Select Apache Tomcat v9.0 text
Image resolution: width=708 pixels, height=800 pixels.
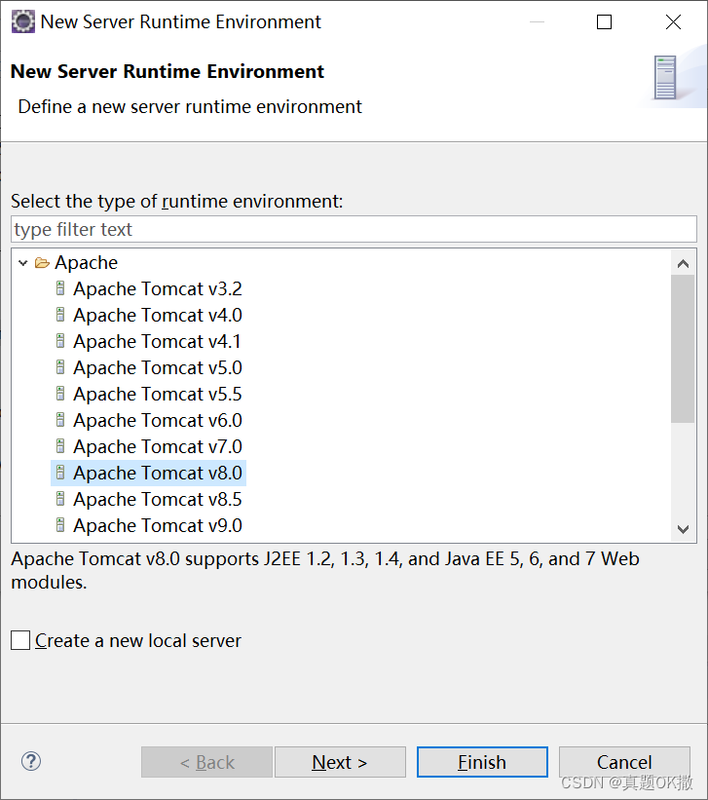158,526
